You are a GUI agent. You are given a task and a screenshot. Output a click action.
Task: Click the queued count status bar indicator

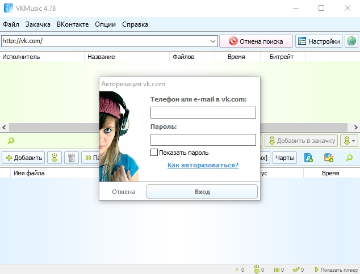(x=240, y=270)
